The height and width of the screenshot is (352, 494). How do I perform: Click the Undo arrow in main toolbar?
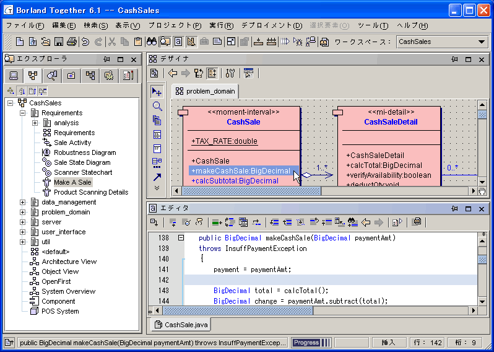tap(85, 42)
